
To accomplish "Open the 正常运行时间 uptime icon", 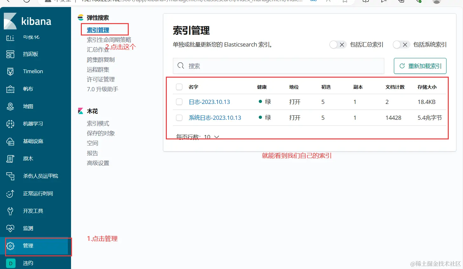I will [10, 194].
